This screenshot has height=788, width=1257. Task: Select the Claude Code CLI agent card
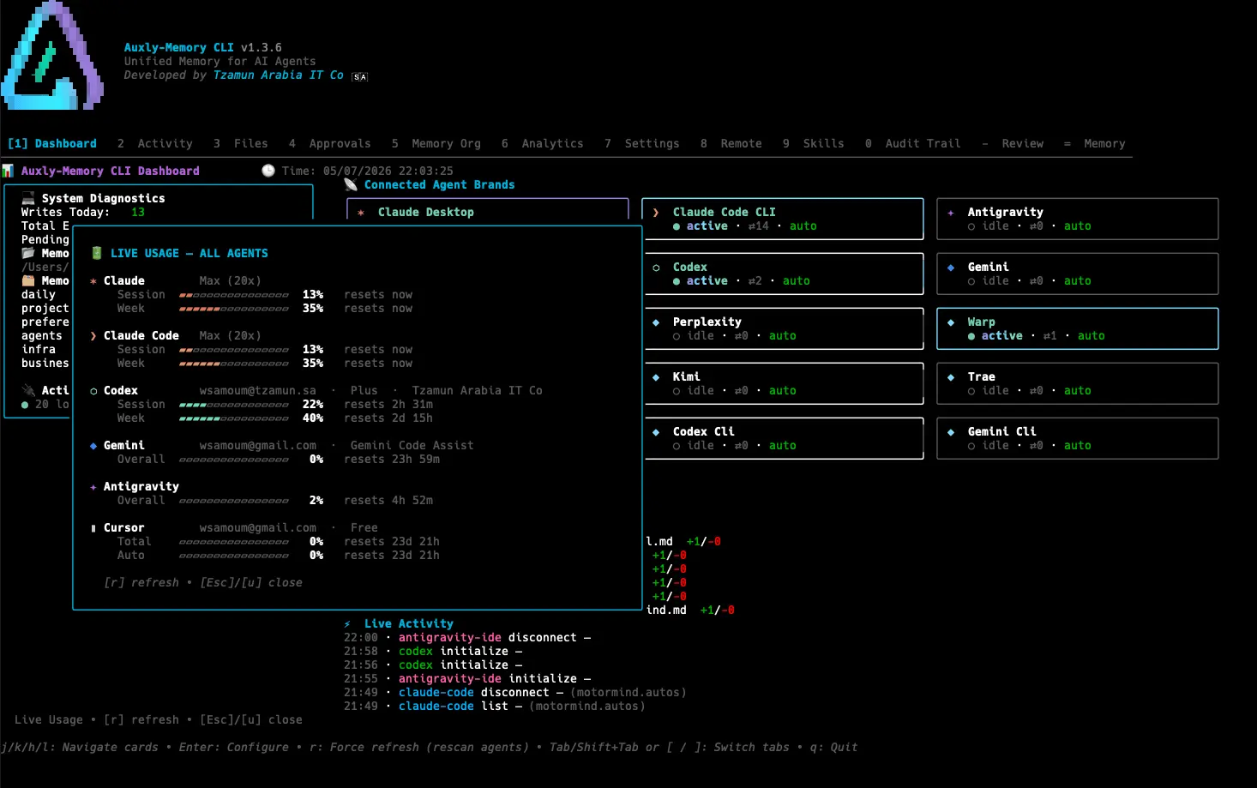(783, 220)
